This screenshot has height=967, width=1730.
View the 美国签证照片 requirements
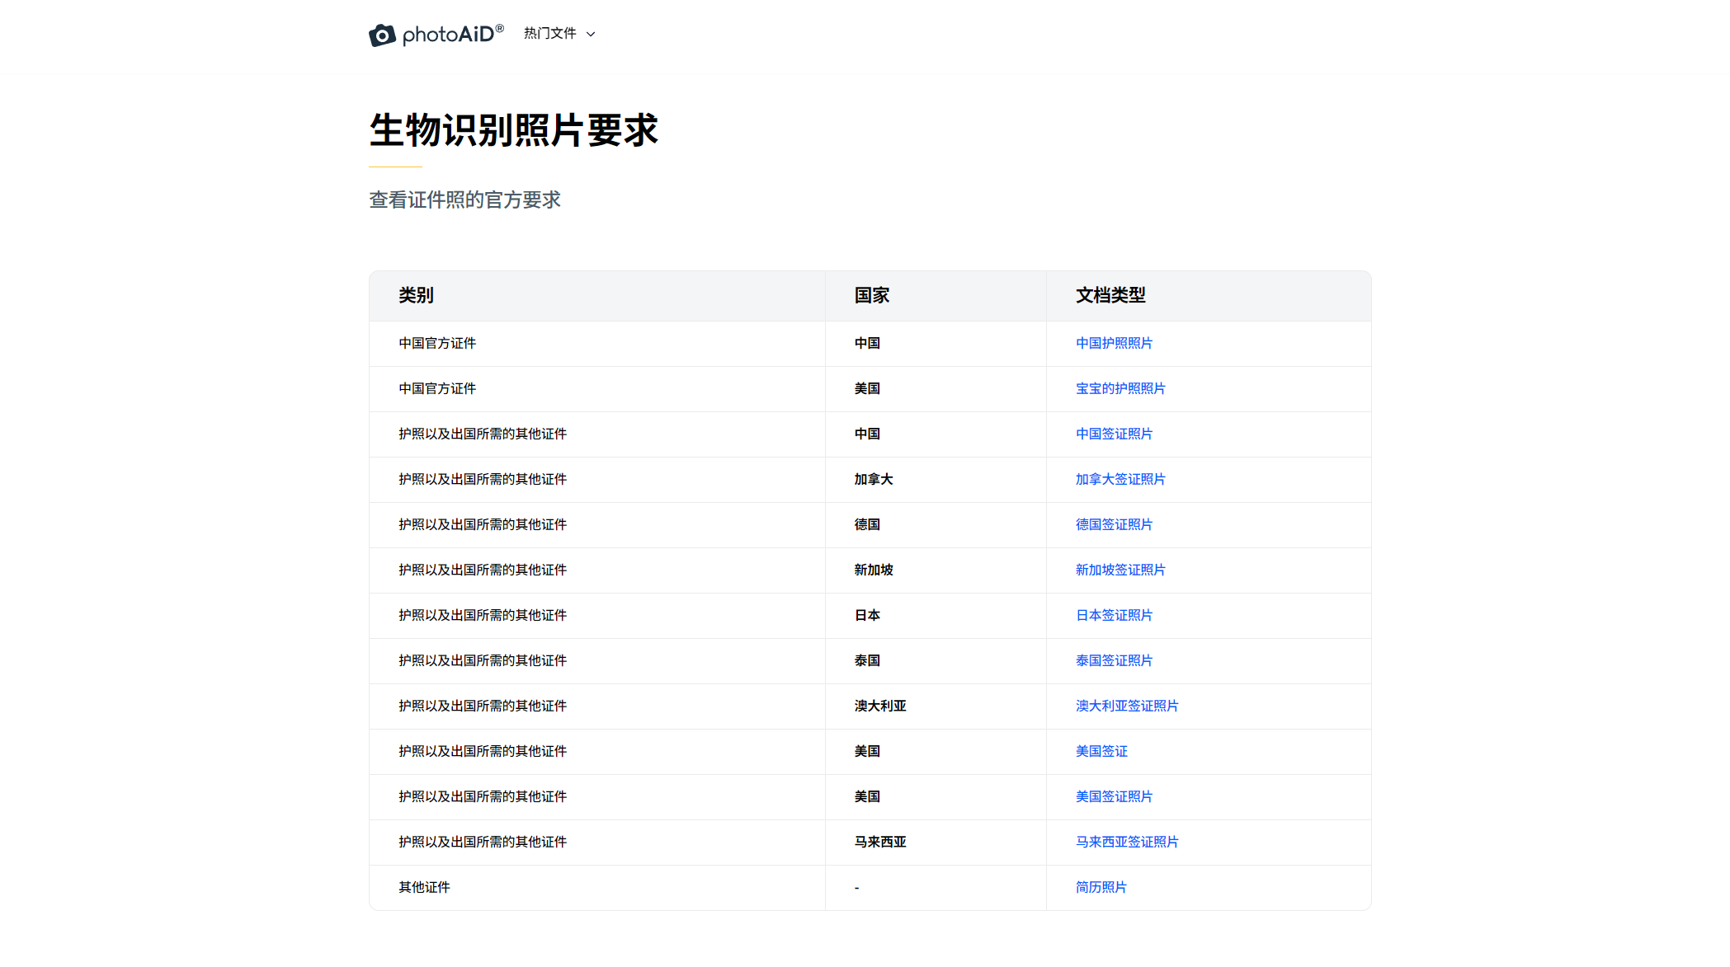(x=1113, y=796)
